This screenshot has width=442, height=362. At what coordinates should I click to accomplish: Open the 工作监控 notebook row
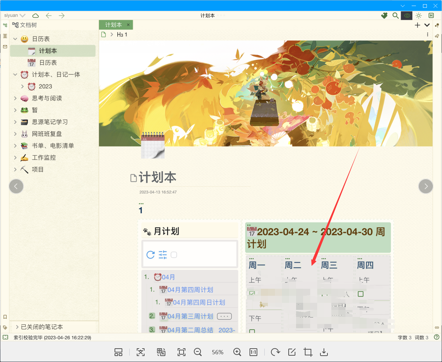point(53,157)
